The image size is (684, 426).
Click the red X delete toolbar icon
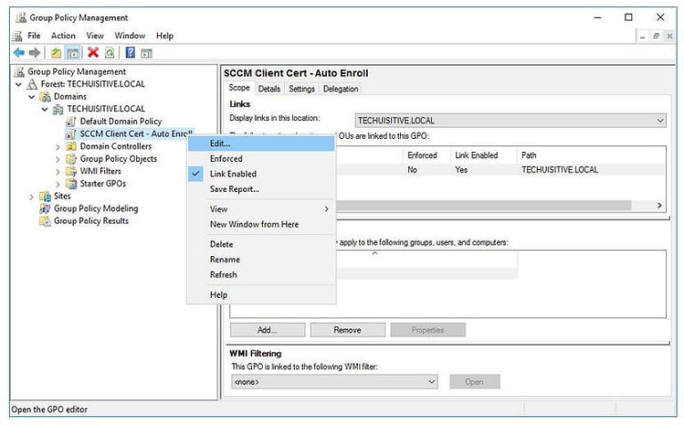click(x=93, y=53)
